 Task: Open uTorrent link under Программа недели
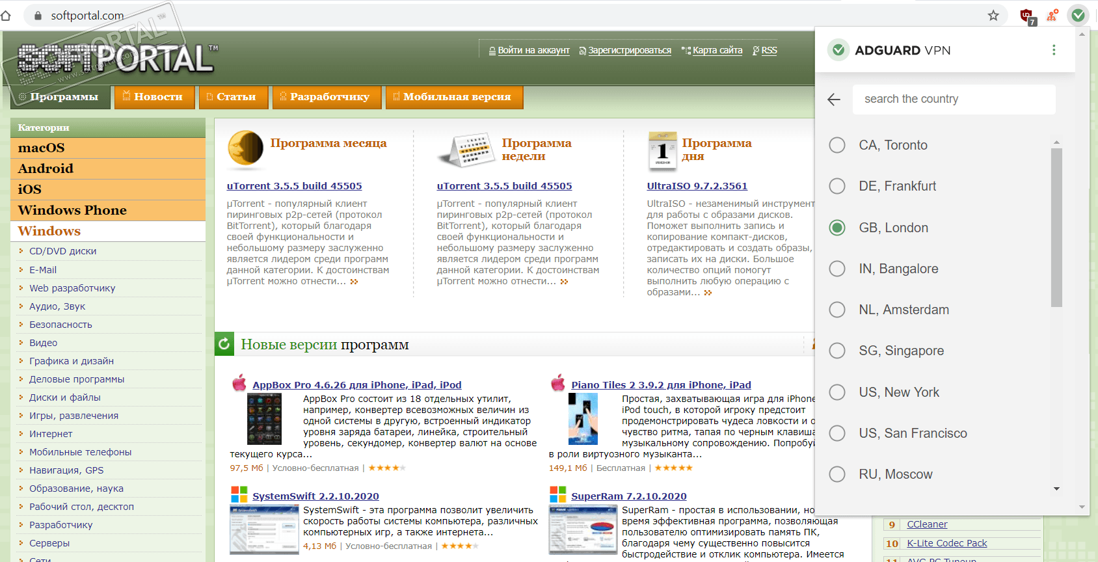coord(505,186)
